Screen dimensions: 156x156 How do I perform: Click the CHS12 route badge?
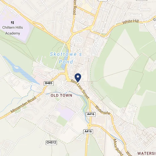click(51, 143)
